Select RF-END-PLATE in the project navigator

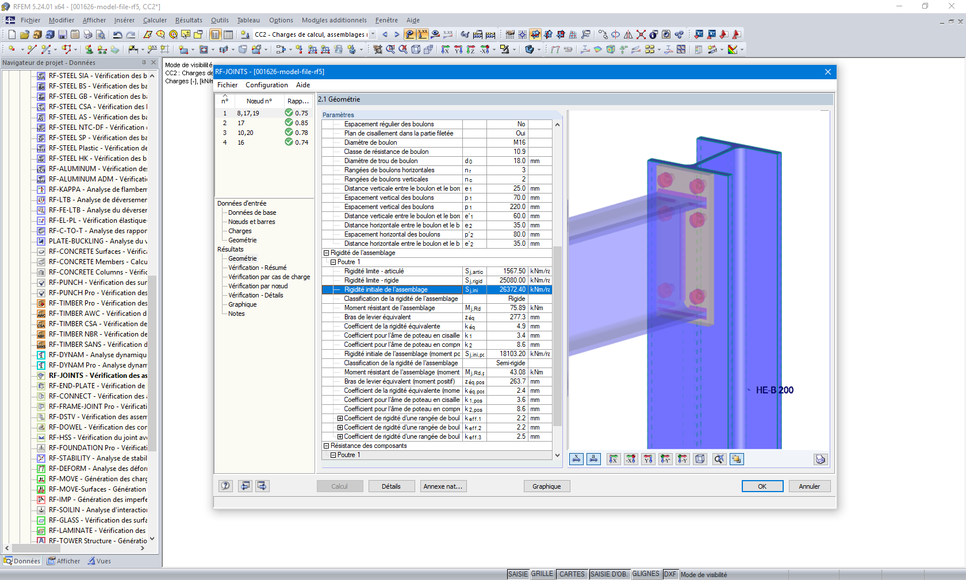(97, 386)
